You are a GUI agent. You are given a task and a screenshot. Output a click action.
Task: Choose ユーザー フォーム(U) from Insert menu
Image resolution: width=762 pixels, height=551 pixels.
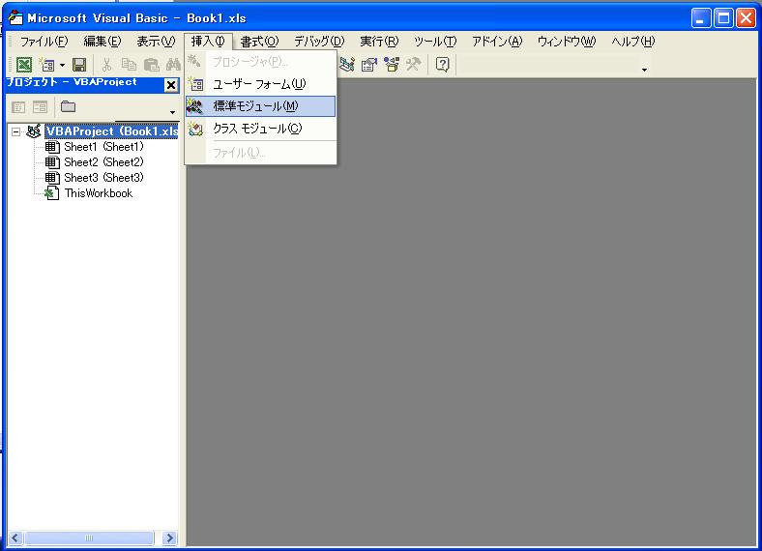(x=261, y=84)
